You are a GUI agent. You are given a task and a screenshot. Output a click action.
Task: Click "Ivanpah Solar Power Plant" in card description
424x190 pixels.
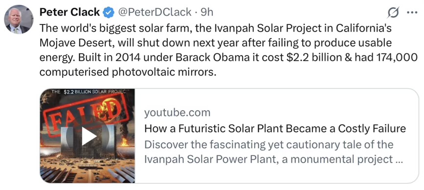pyautogui.click(x=205, y=159)
